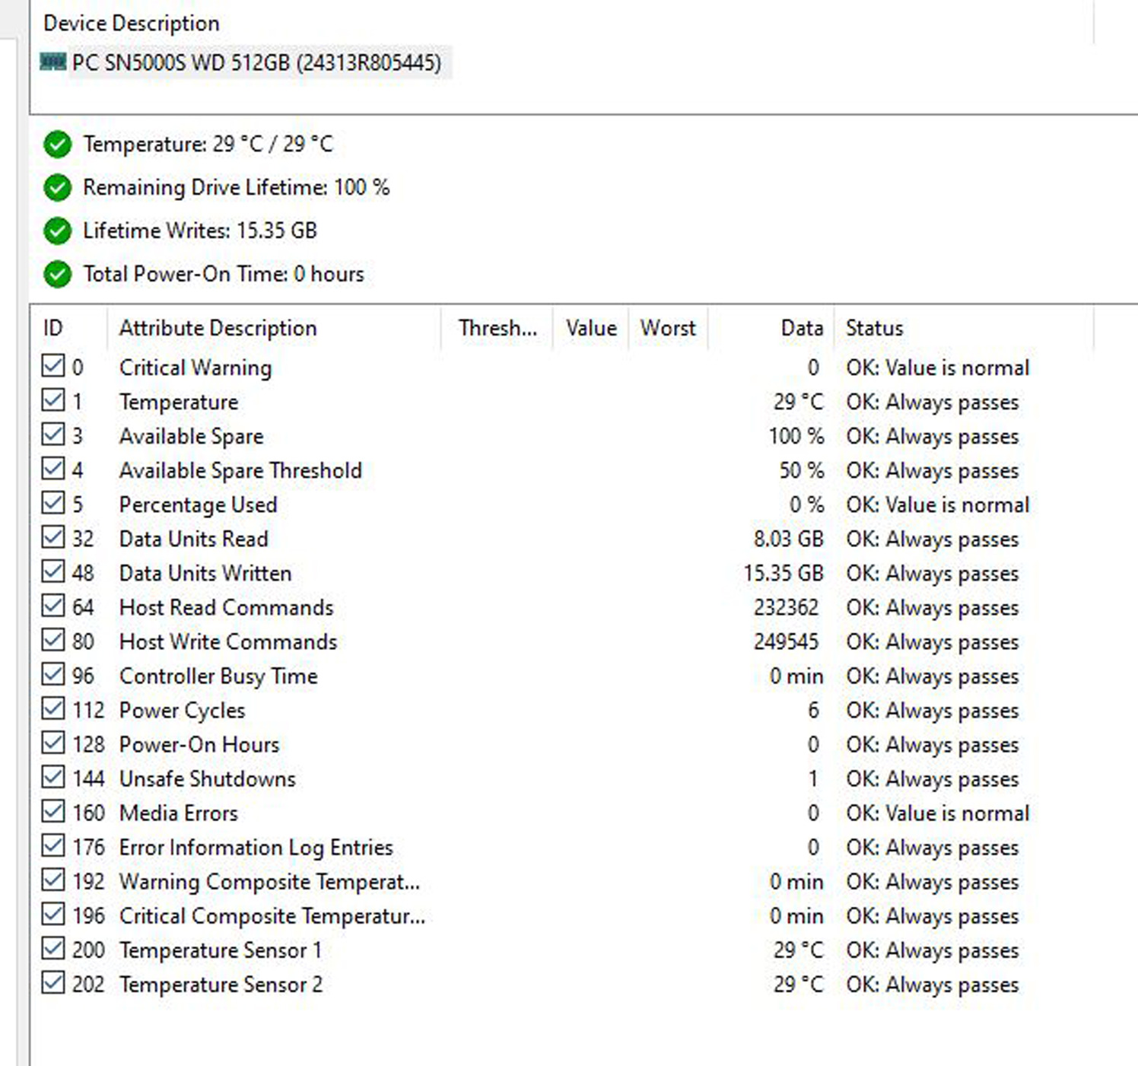The width and height of the screenshot is (1138, 1066).
Task: Sort by the Worst column header
Action: click(x=668, y=328)
